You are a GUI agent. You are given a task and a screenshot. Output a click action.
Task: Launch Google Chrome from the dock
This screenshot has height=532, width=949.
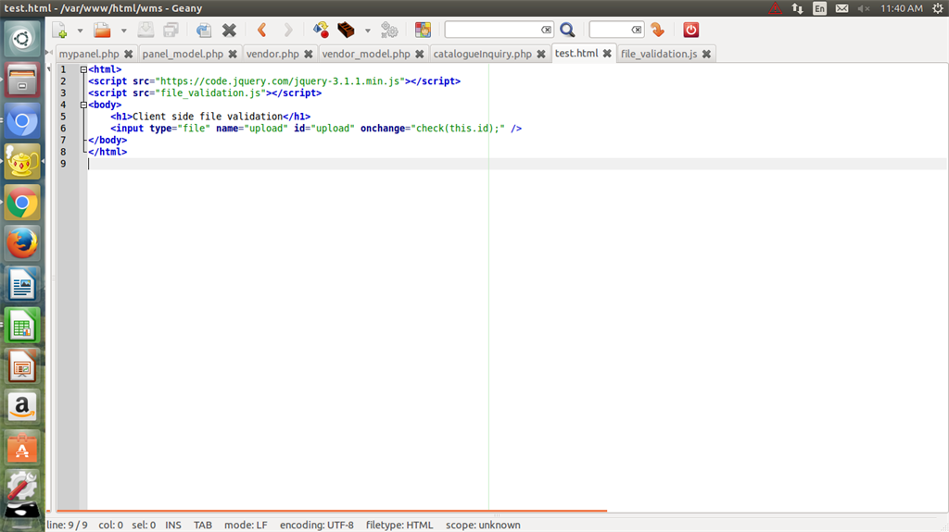pyautogui.click(x=22, y=204)
